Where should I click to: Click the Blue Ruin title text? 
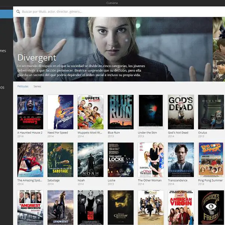114,133
